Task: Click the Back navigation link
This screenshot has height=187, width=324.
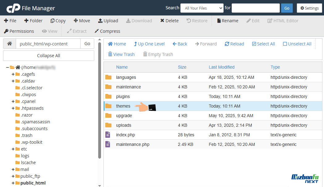Action: (x=180, y=44)
